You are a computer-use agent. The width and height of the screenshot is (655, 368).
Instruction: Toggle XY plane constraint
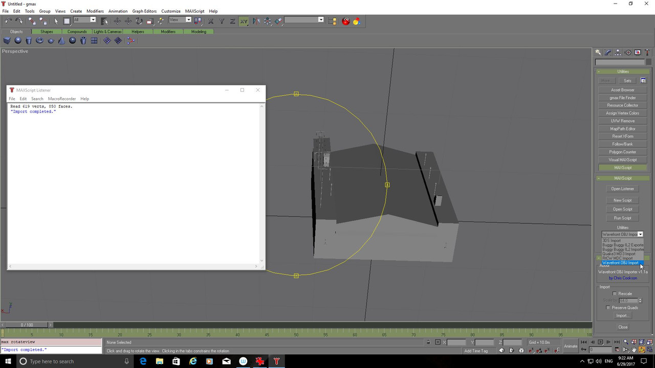(x=244, y=20)
